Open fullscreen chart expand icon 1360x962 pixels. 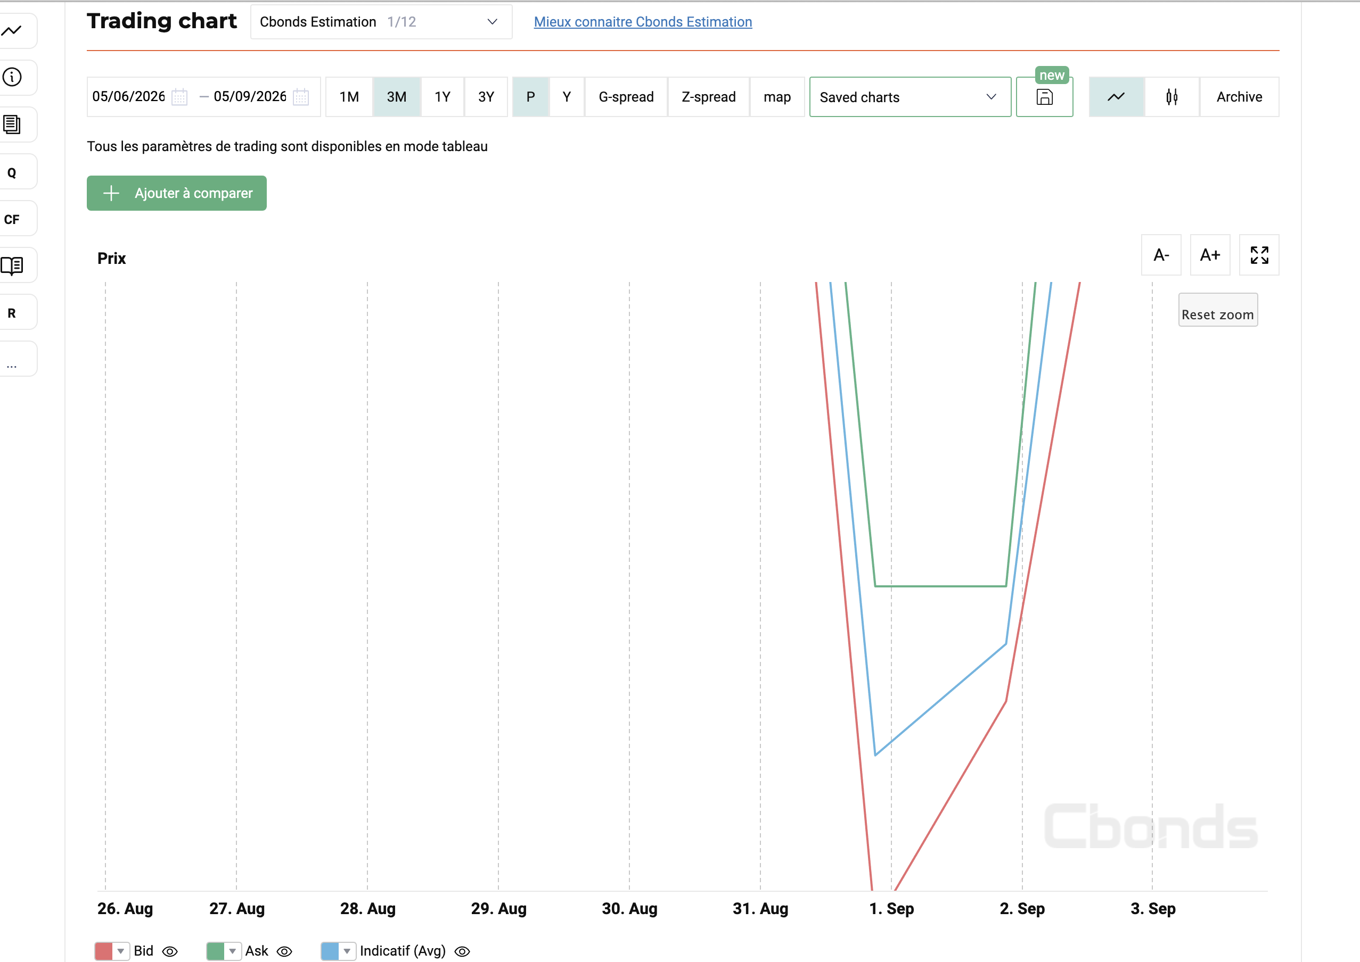pyautogui.click(x=1259, y=255)
